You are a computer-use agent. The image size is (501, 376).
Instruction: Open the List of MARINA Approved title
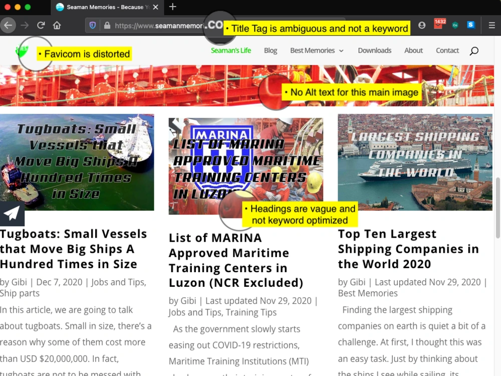[236, 260]
